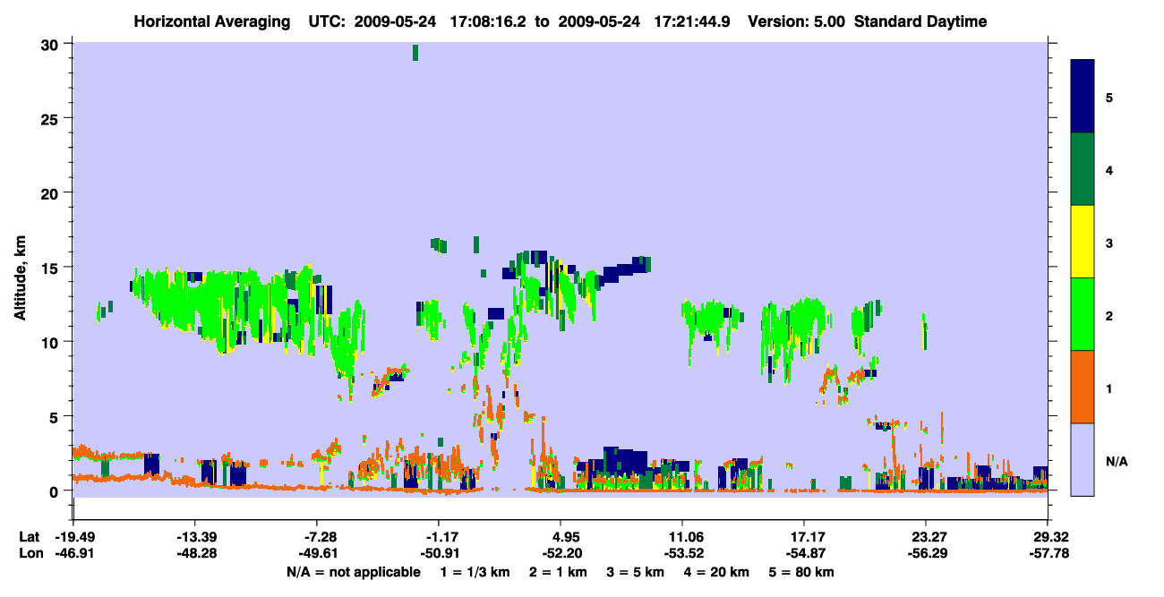The width and height of the screenshot is (1164, 597).
Task: Click longitude value -46.91
Action: coord(73,554)
